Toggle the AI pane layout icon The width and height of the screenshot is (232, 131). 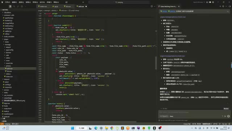210,2
